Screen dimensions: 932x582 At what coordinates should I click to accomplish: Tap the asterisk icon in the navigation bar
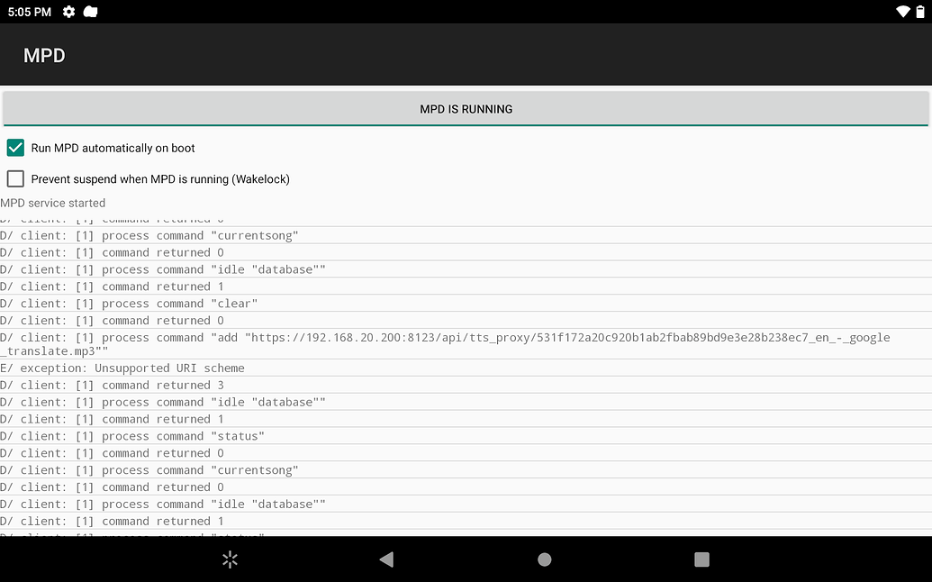pyautogui.click(x=230, y=559)
